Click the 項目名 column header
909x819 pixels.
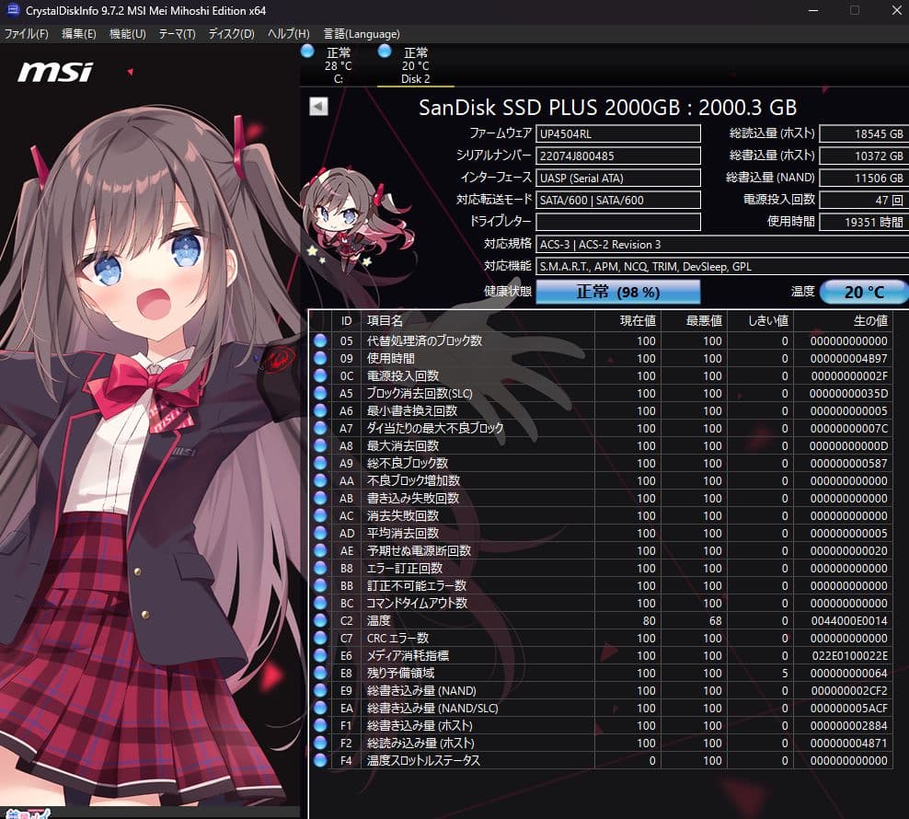click(478, 321)
